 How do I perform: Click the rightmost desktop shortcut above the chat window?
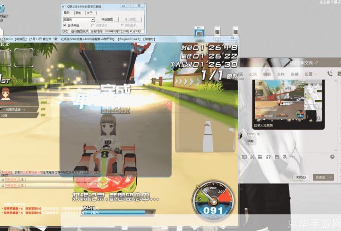point(235,31)
